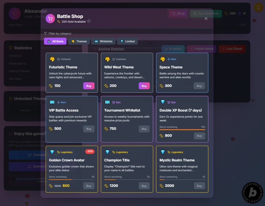265x206 pixels.
Task: Buy the Futuristic Theme
Action: (x=89, y=86)
